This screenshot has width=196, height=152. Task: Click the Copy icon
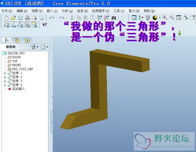pyautogui.click(x=79, y=18)
